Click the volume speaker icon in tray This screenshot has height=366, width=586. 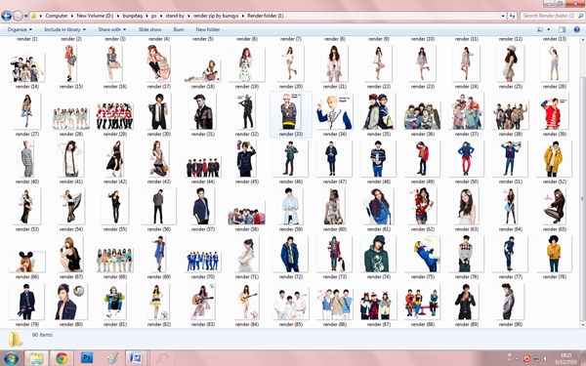(x=545, y=358)
